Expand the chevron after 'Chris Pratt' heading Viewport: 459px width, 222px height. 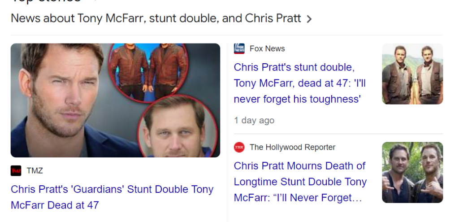coord(309,19)
